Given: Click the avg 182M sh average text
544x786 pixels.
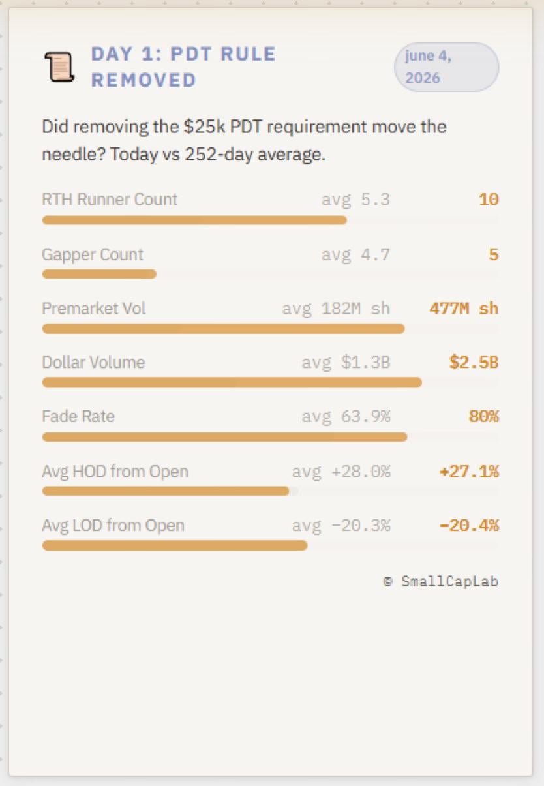Looking at the screenshot, I should (x=336, y=308).
